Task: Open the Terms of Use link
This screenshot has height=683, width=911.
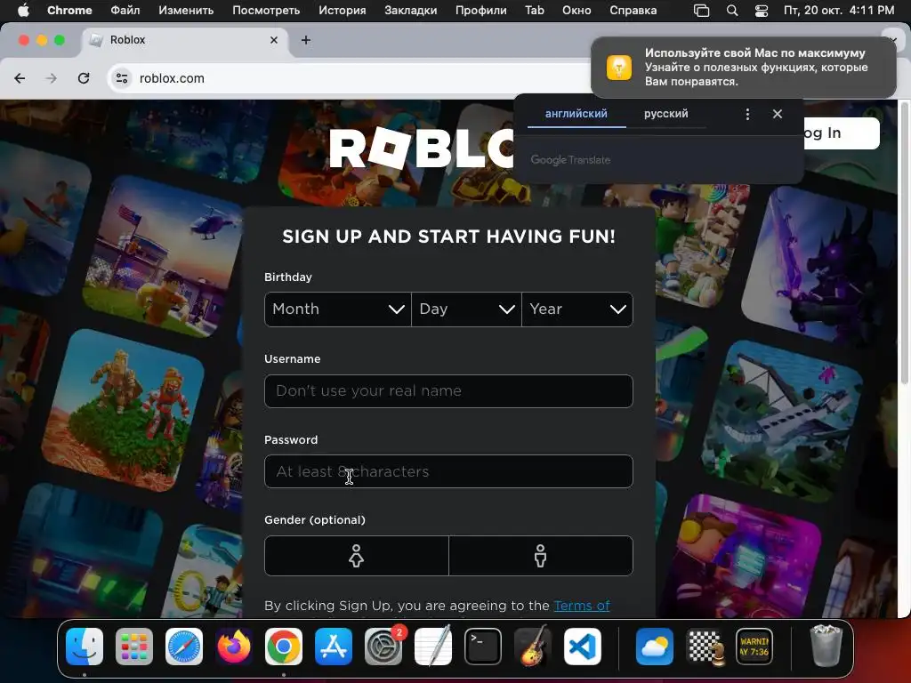Action: (582, 606)
